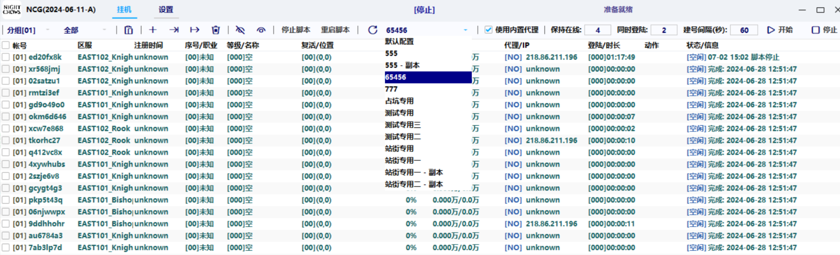840x255 pixels.
Task: Select the 挂机 tab
Action: coord(124,10)
